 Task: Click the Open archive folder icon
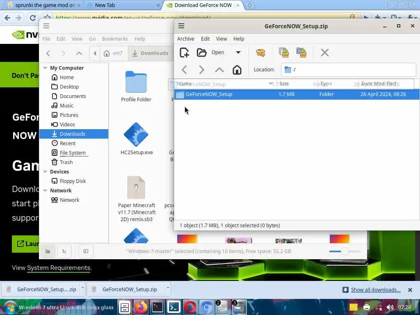point(201,52)
